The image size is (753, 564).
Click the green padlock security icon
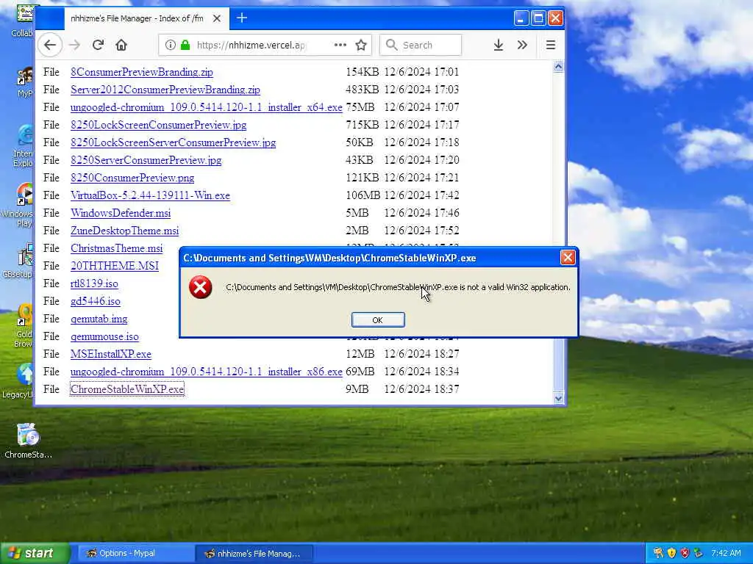185,45
